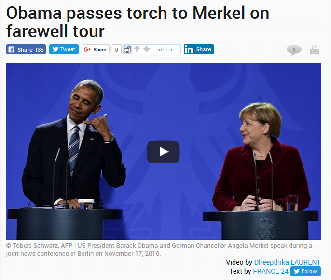Click the Facebook Share button
This screenshot has width=331, height=280.
[26, 49]
